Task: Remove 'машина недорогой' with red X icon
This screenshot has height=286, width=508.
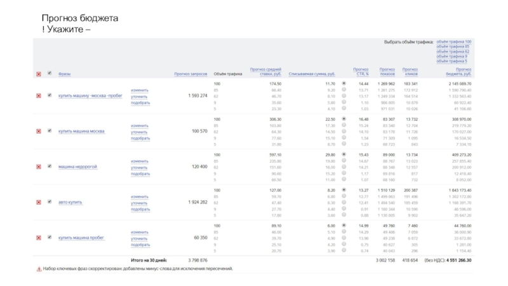Action: 39,167
